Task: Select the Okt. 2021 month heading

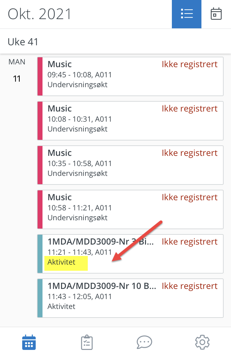Action: click(x=40, y=14)
